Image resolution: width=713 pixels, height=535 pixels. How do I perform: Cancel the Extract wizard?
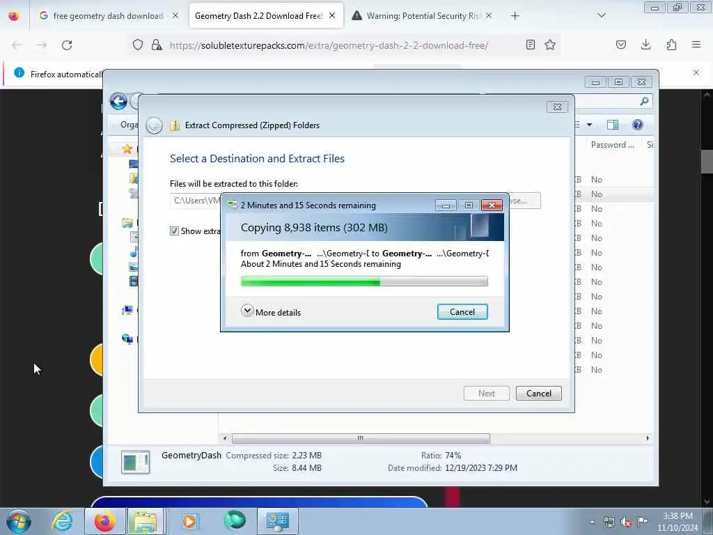539,393
